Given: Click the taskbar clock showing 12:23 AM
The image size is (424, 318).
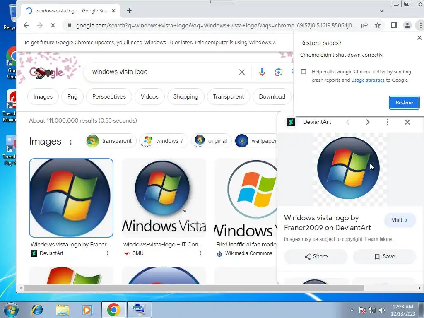Looking at the screenshot, I should point(403,310).
